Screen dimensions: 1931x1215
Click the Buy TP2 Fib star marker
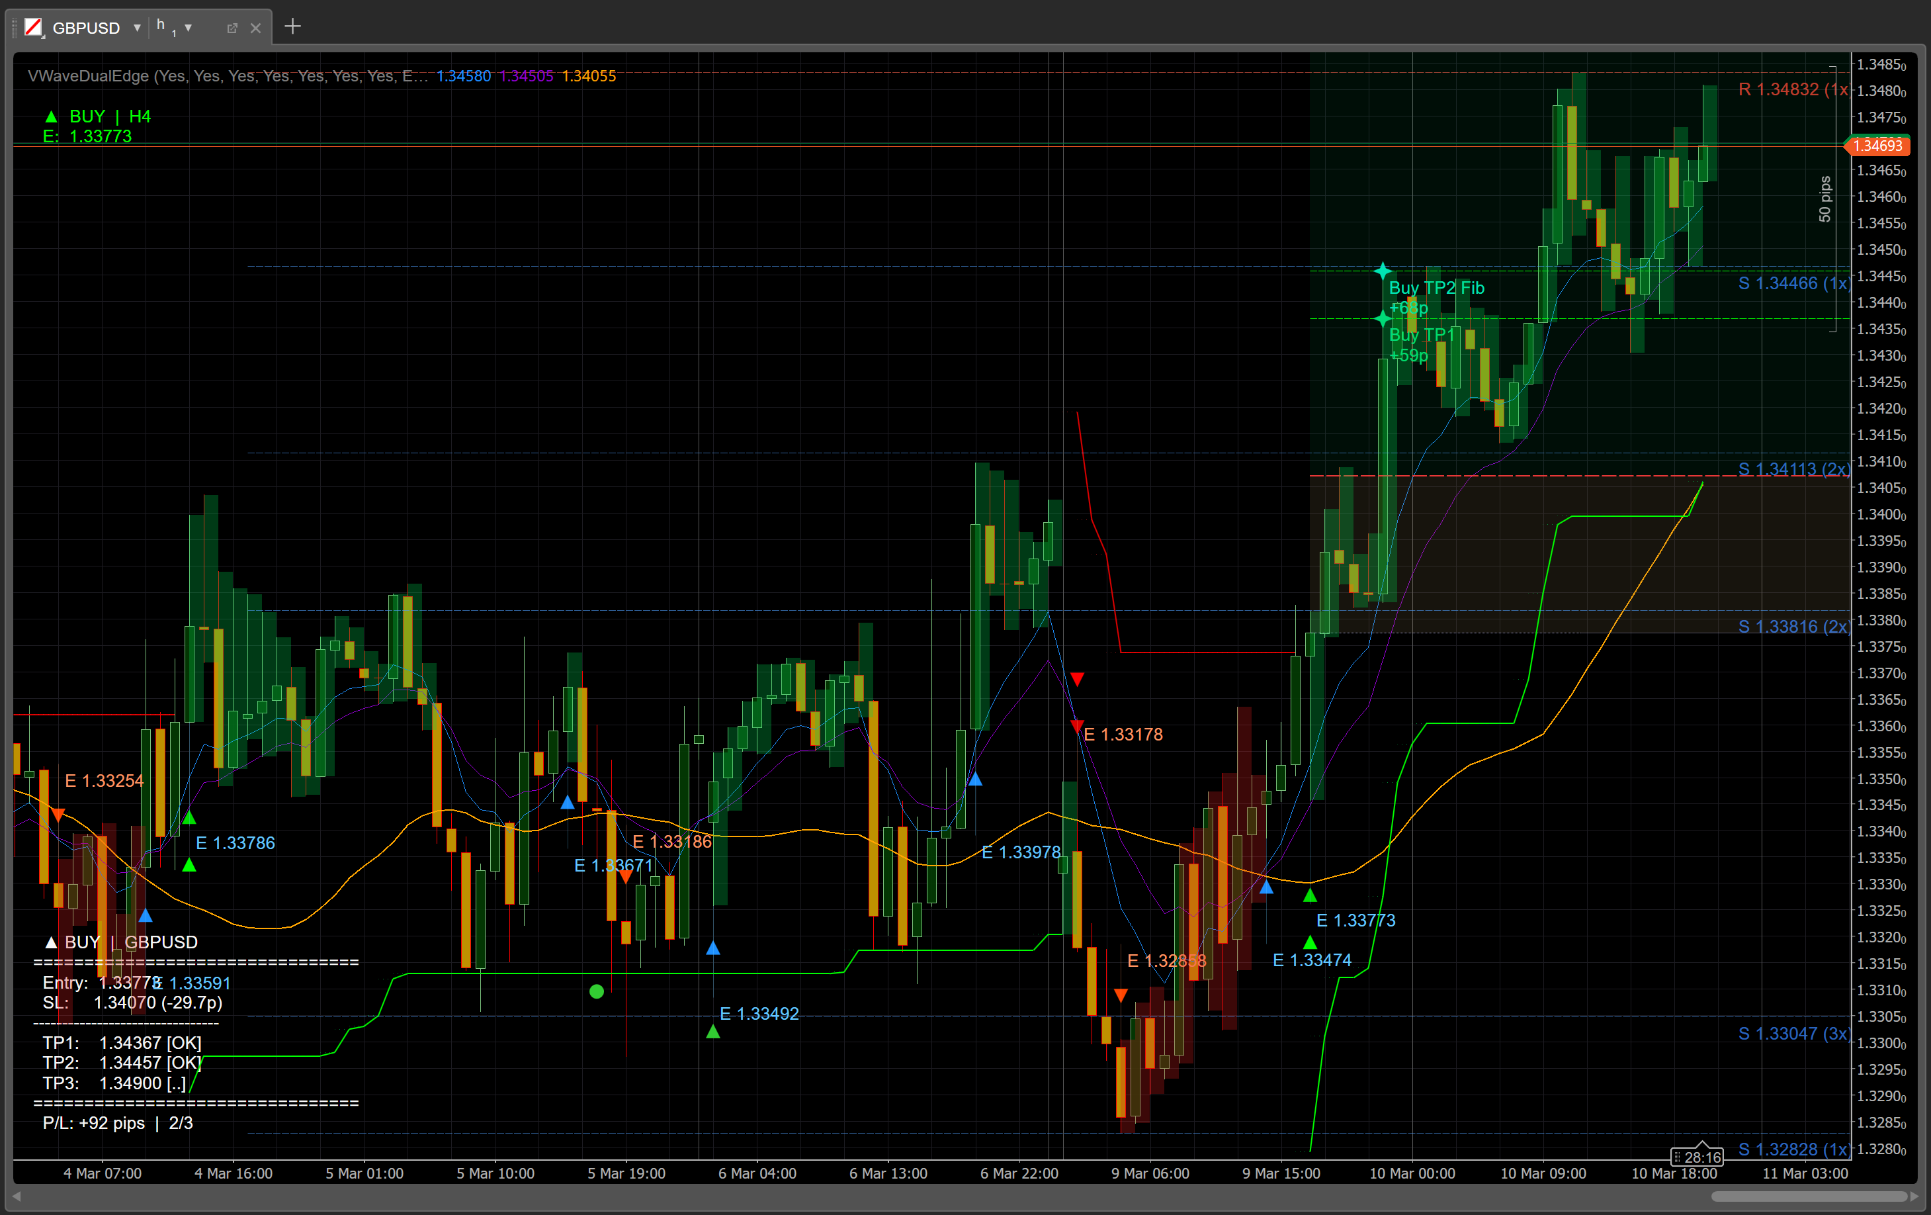(1383, 270)
